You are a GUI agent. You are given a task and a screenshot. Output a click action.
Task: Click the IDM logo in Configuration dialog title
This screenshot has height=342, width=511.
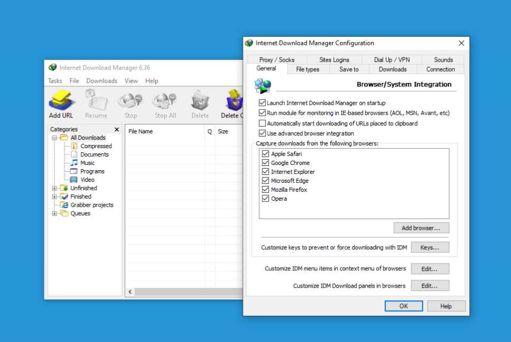(249, 43)
